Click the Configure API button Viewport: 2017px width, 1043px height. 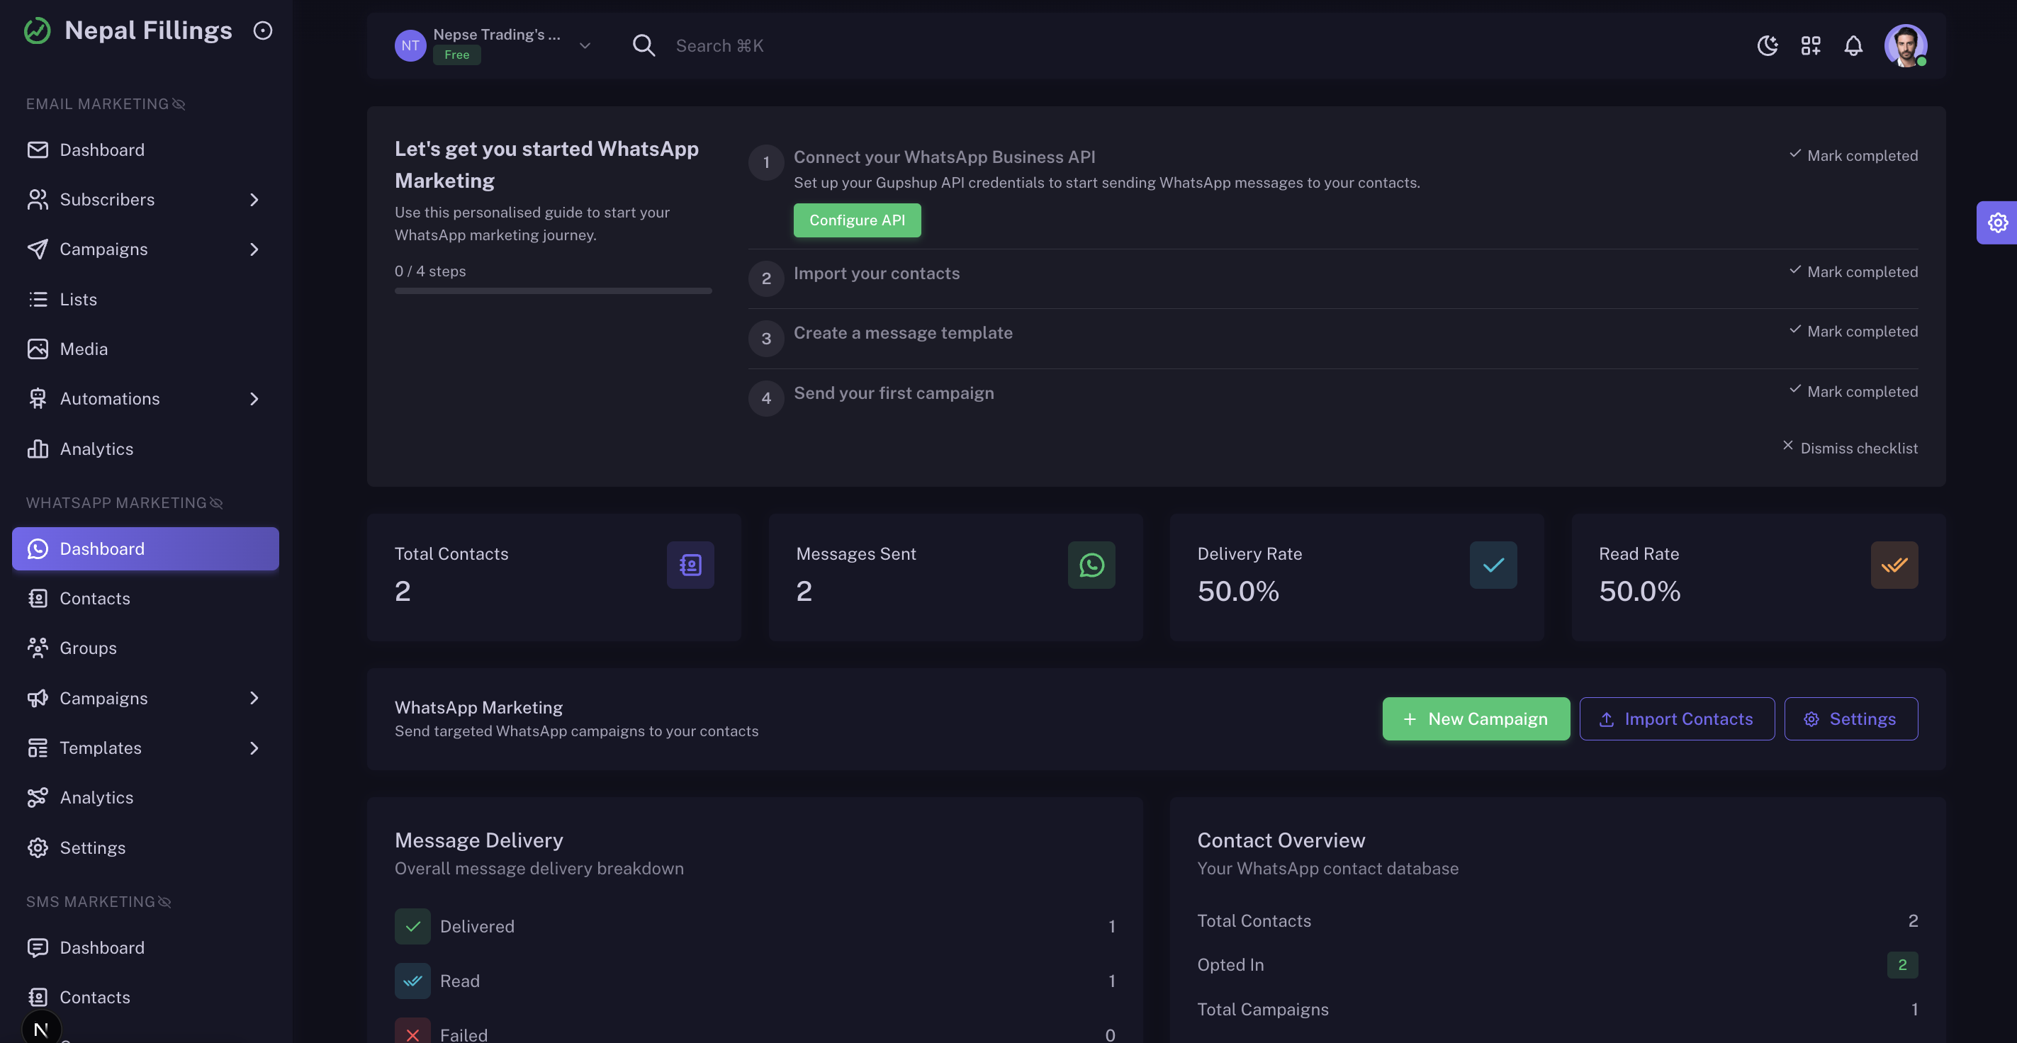coord(857,220)
